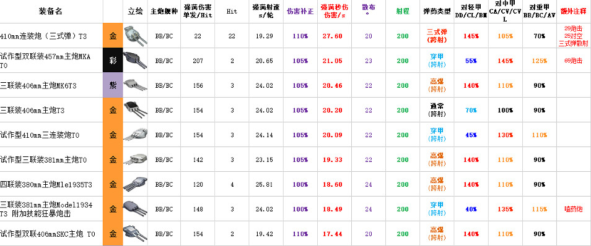This screenshot has height=246, width=591.
Task: Click the name 三联装406mm主炮MK6T3
Action: tap(38, 85)
